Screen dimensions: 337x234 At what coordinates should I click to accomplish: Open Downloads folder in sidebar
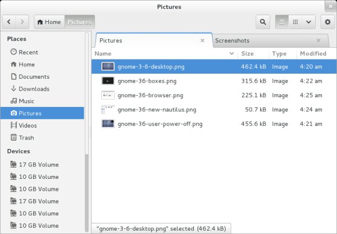click(34, 89)
